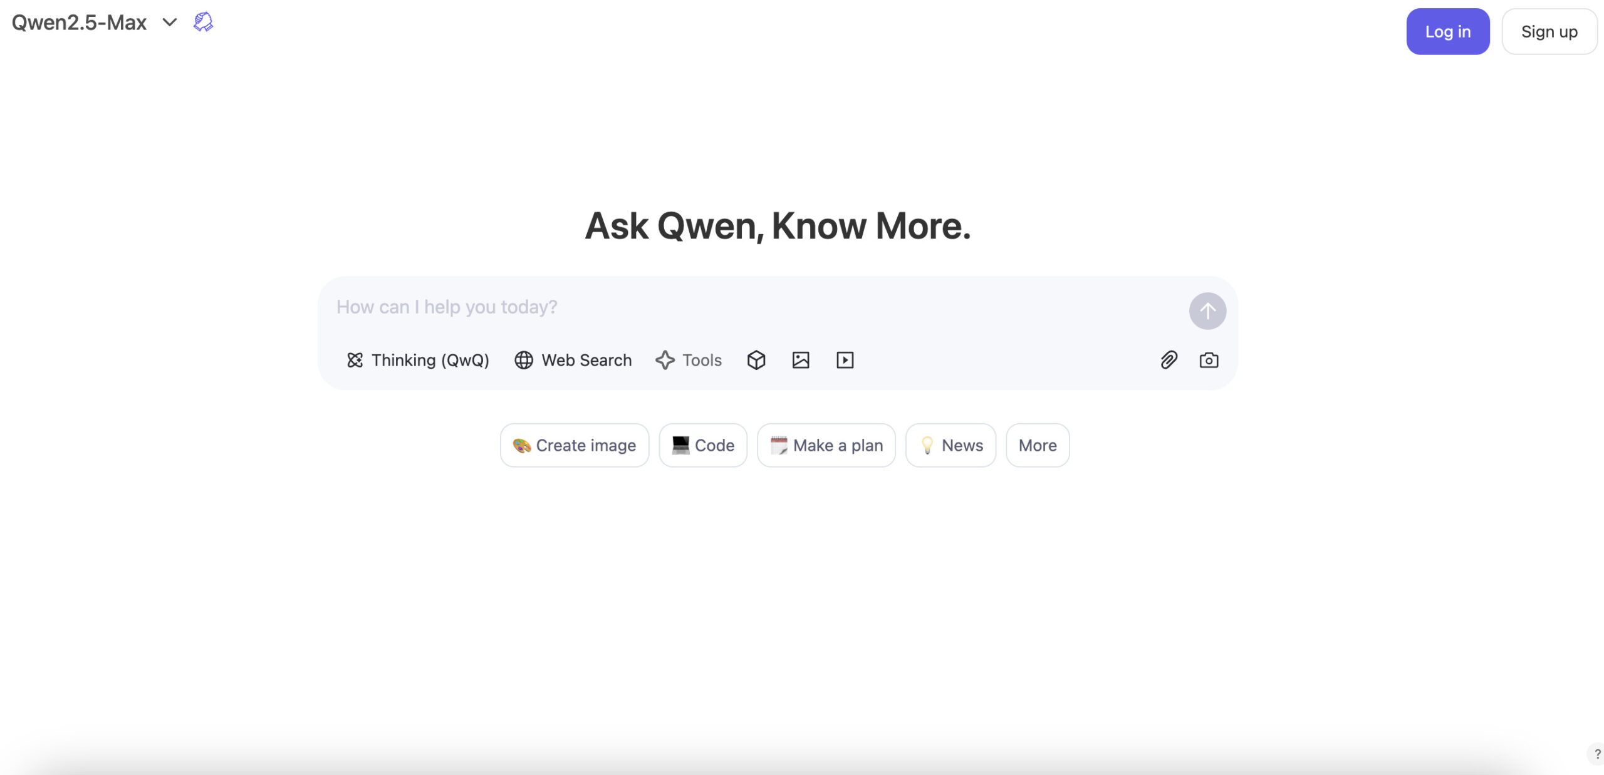
Task: Expand the More suggestions chip
Action: 1038,445
